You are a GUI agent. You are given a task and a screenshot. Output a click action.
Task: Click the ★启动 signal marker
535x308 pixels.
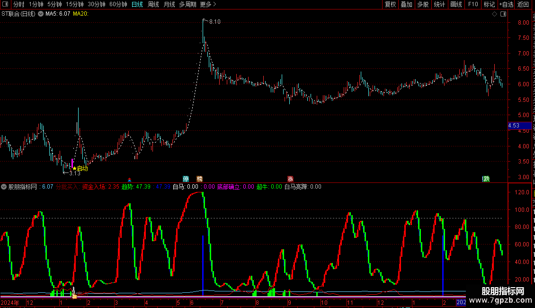point(80,168)
